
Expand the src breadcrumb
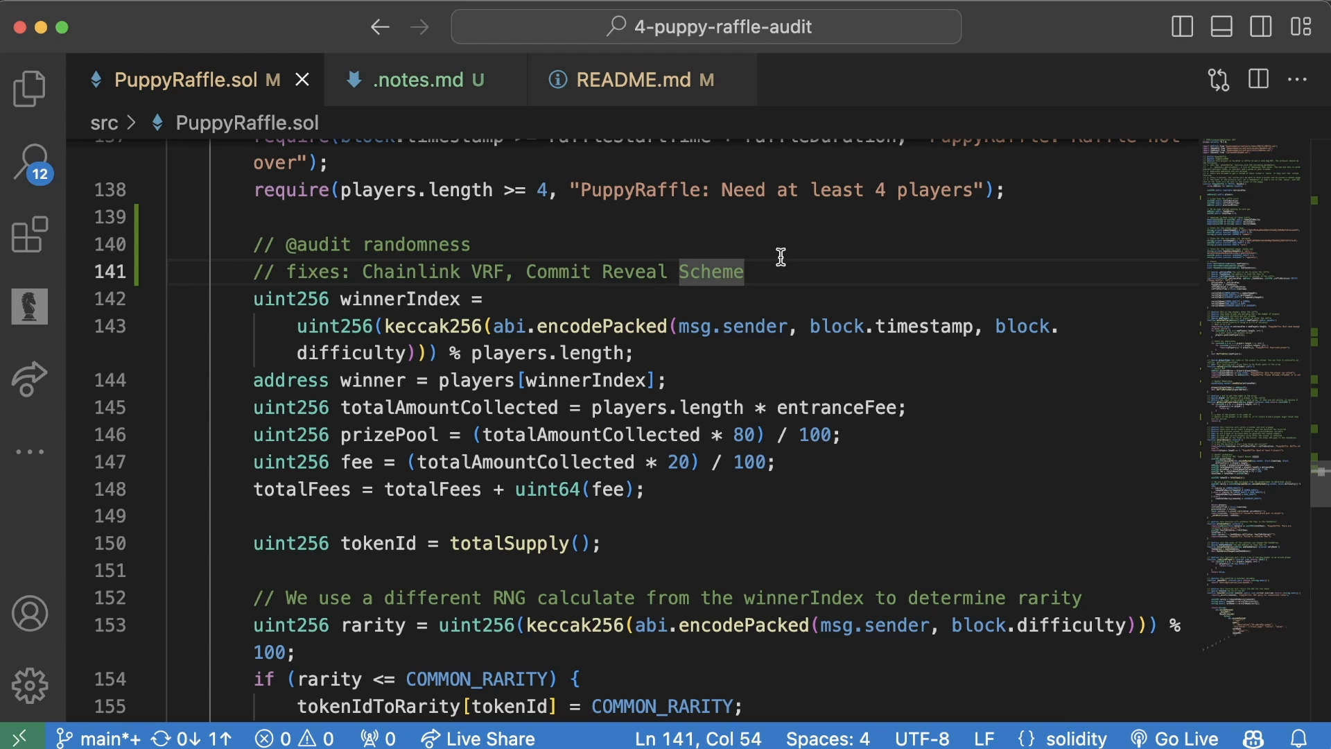pyautogui.click(x=104, y=123)
